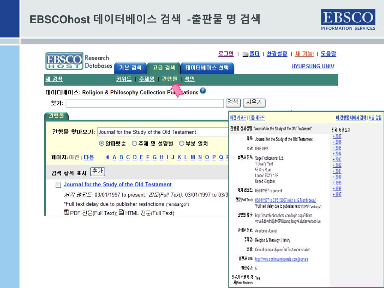Expand the 2001 issue list
The width and height of the screenshot is (384, 288).
(337, 171)
